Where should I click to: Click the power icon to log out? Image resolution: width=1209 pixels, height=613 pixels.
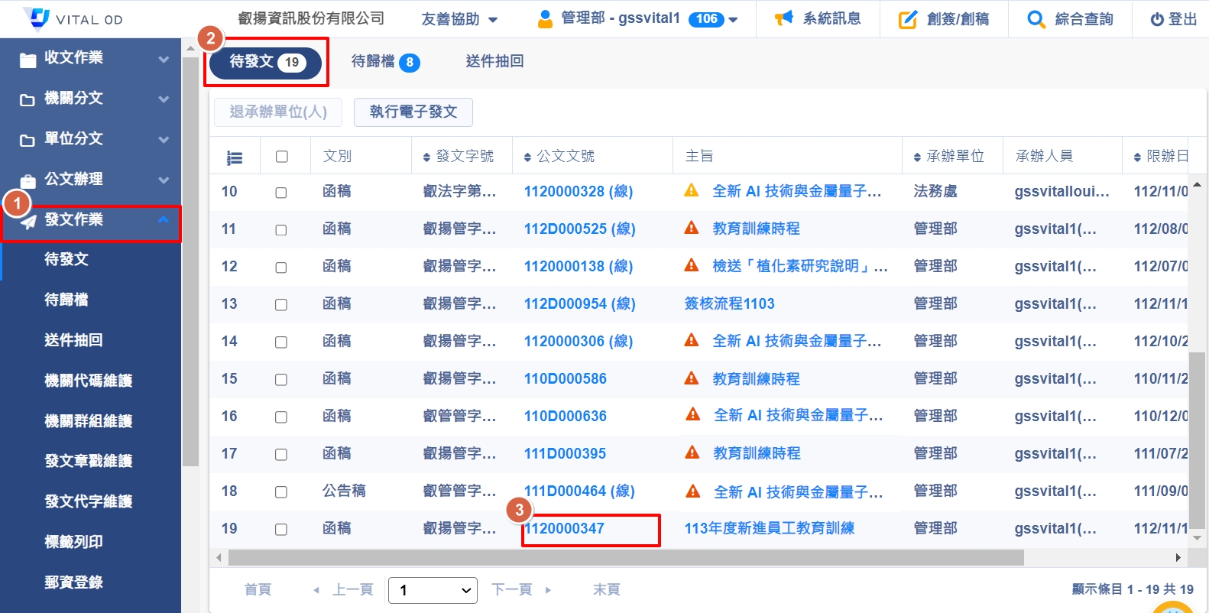pos(1157,19)
